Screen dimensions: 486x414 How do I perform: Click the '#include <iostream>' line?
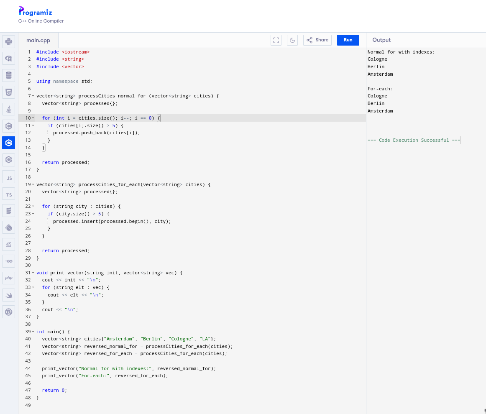coord(63,52)
